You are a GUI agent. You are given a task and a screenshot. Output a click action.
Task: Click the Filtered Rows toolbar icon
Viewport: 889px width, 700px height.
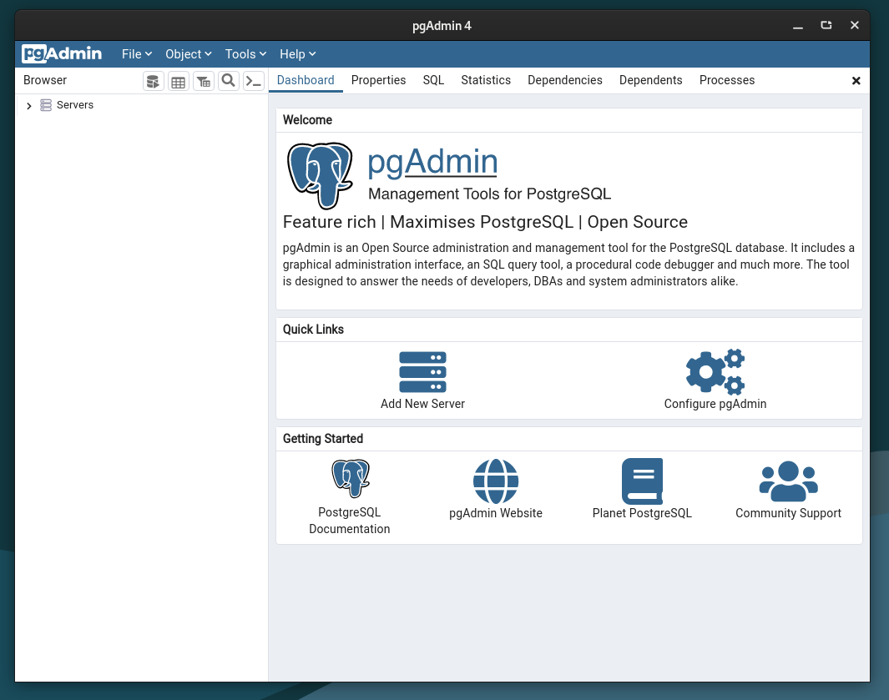pos(204,81)
